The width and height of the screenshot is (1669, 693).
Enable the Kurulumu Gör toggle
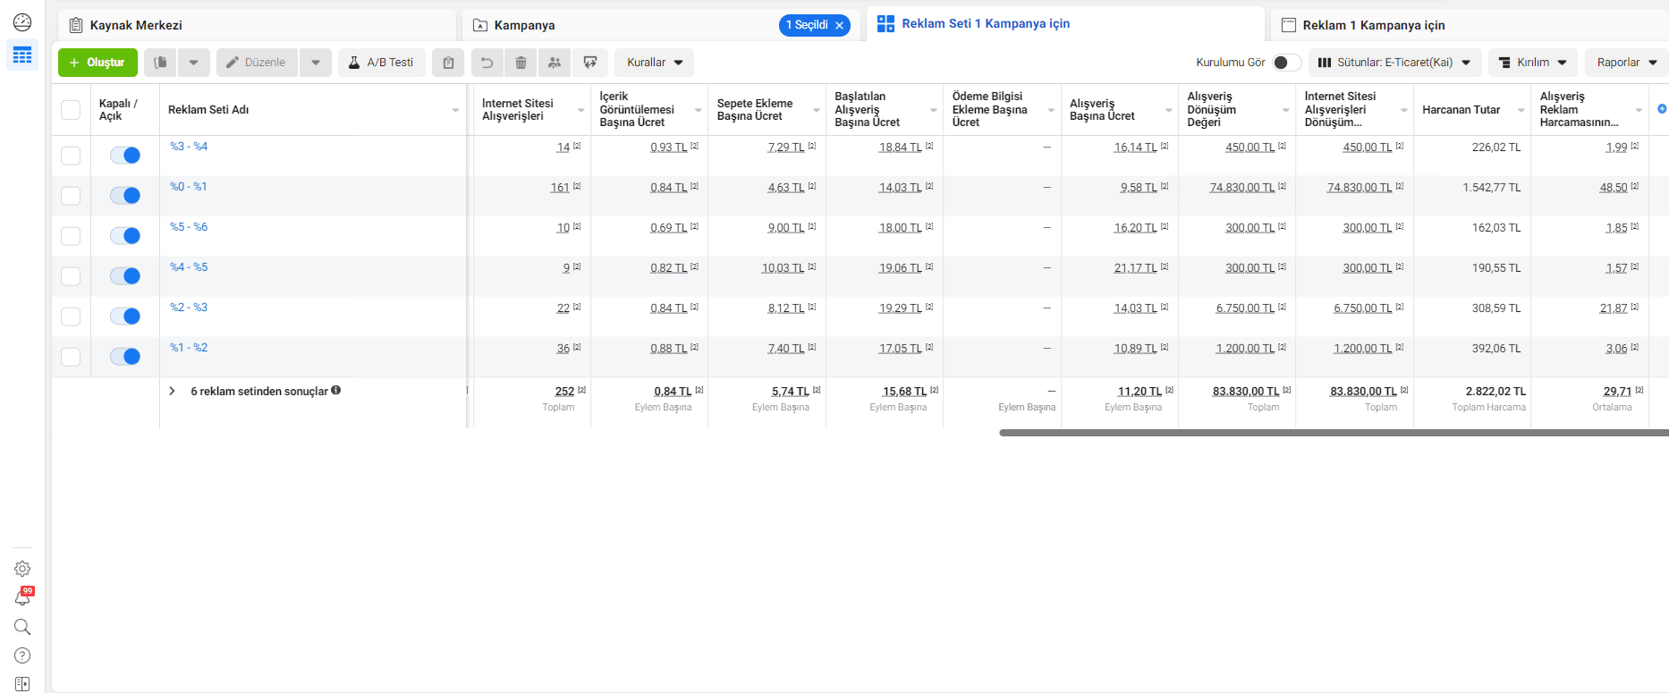tap(1285, 63)
